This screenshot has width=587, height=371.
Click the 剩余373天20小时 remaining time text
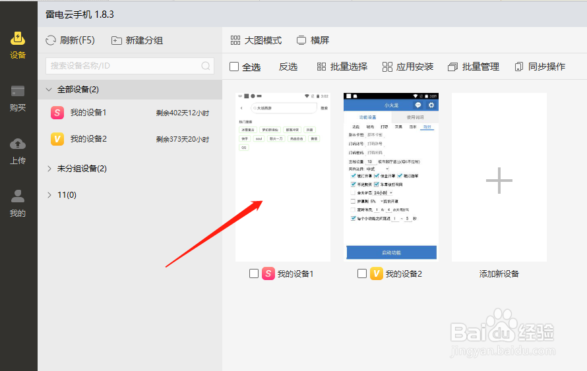pyautogui.click(x=183, y=140)
